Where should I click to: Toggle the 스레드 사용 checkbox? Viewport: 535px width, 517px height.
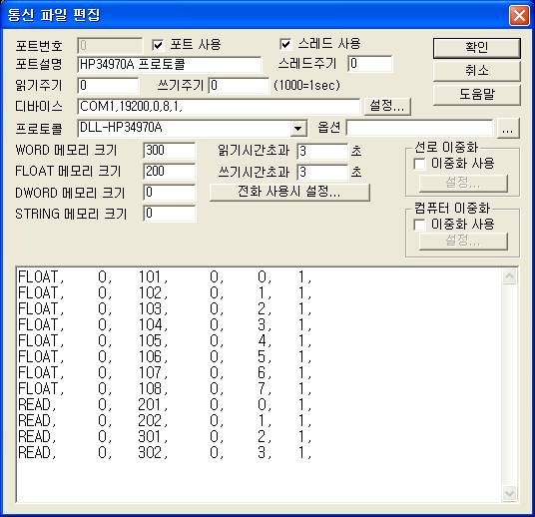click(x=285, y=44)
